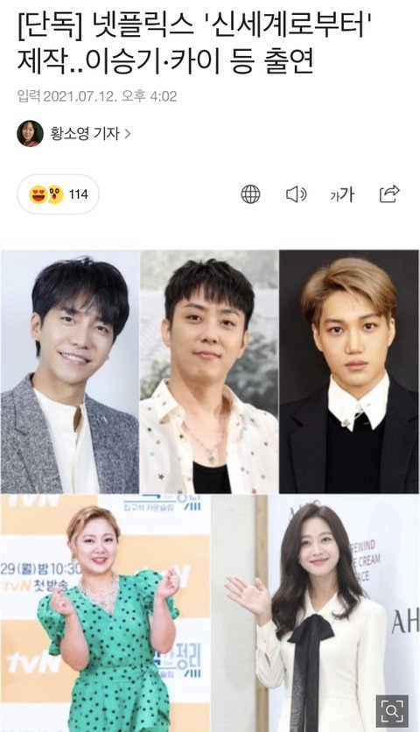
Task: Tap the 입력 label by the timestamp
Action: 29,96
